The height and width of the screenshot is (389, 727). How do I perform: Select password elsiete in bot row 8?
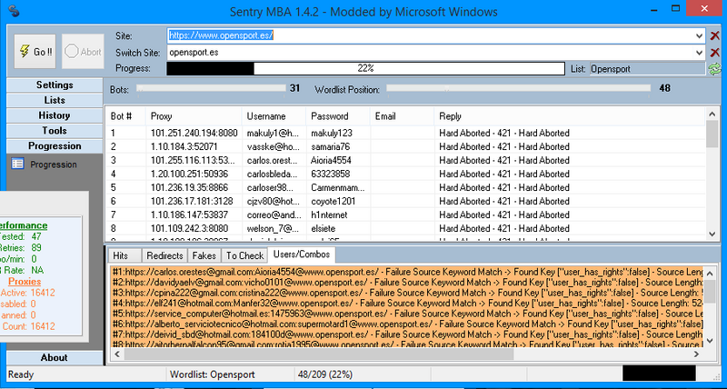[x=324, y=228]
